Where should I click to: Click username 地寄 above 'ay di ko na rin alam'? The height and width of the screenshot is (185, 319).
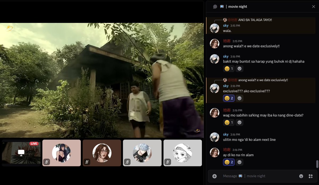[x=227, y=150]
